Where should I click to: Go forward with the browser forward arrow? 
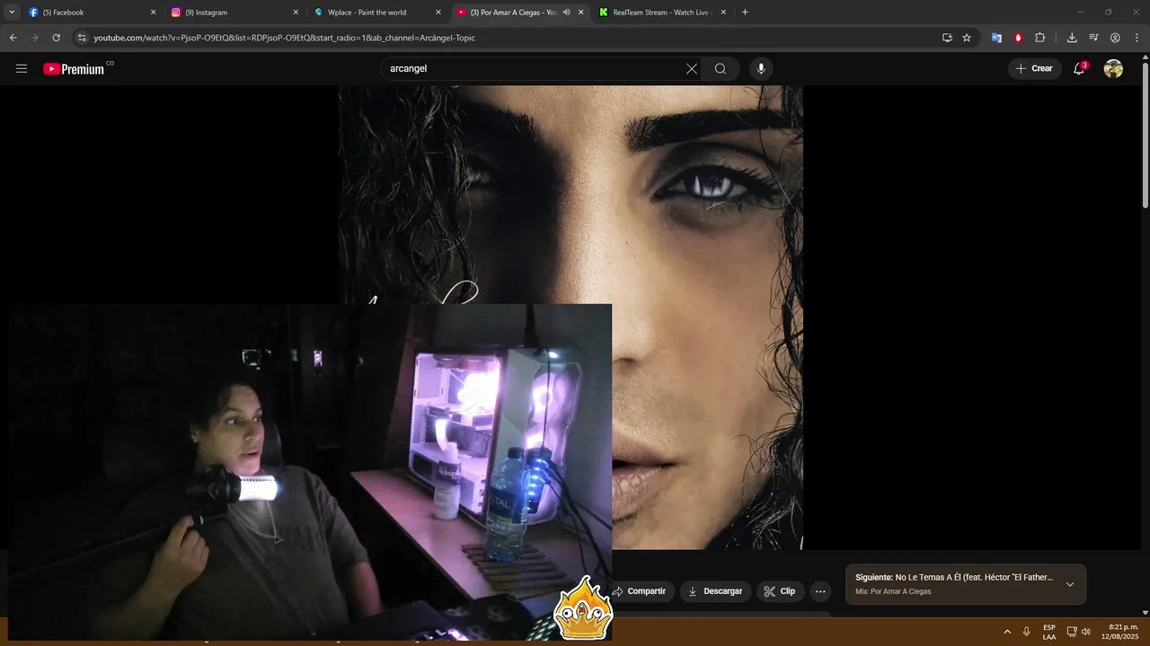tap(34, 38)
